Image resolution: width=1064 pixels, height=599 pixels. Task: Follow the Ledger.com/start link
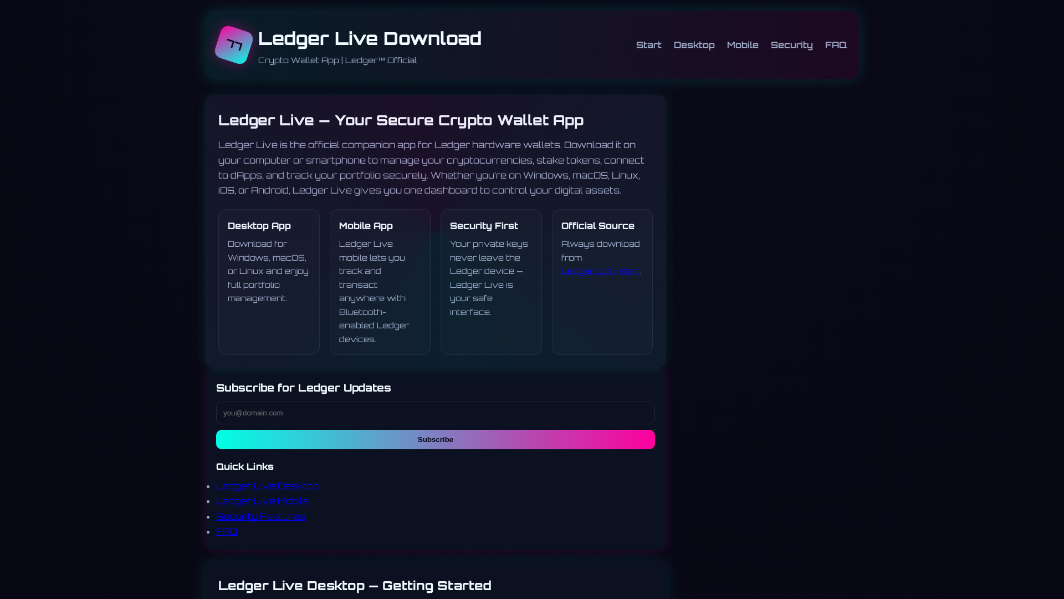point(600,271)
